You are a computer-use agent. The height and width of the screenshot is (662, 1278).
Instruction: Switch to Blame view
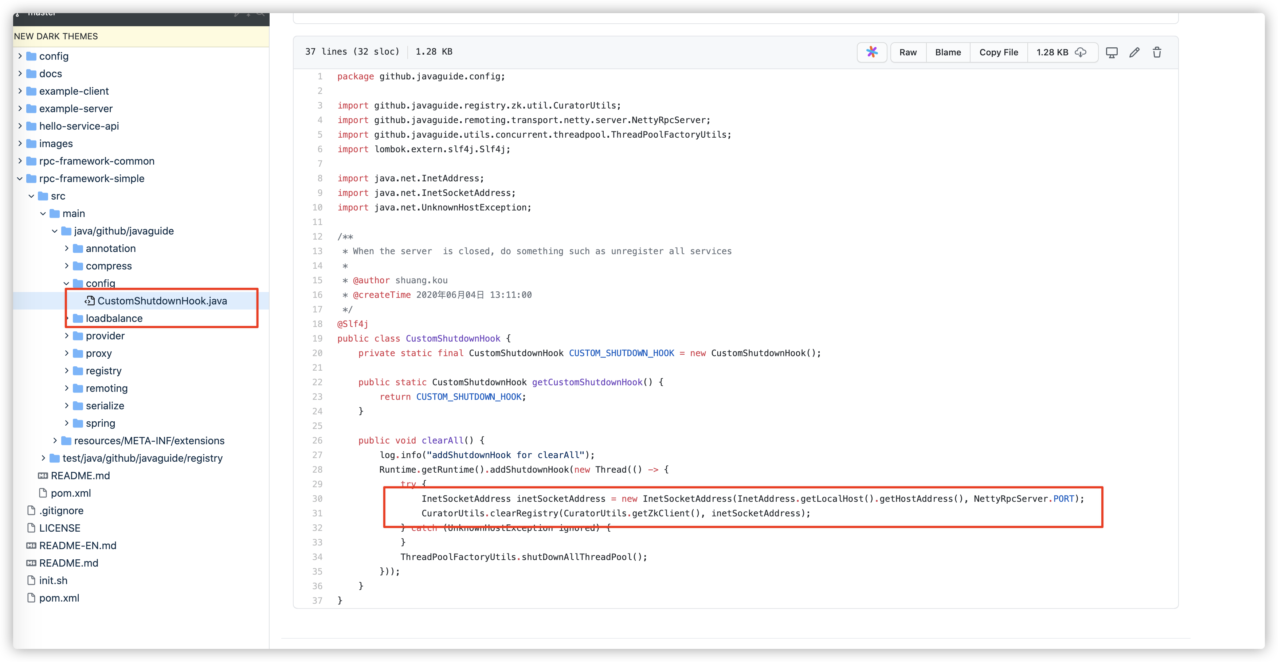click(x=948, y=52)
